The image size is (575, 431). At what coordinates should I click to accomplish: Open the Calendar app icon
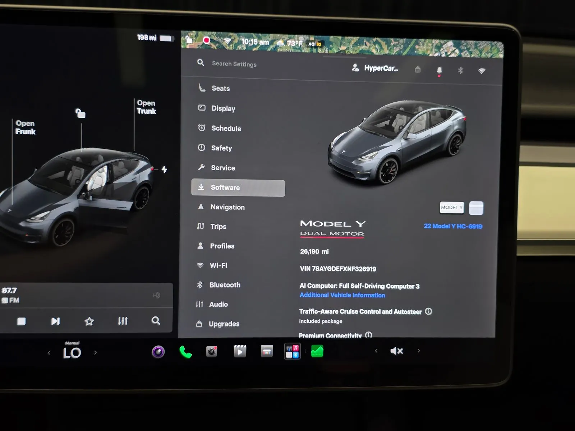coord(267,351)
